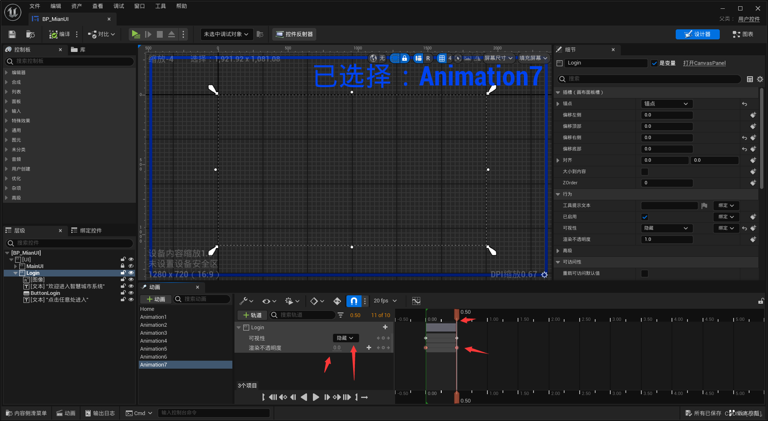Toggle the viewport grid snapping icon
This screenshot has width=768, height=421.
pyautogui.click(x=441, y=58)
